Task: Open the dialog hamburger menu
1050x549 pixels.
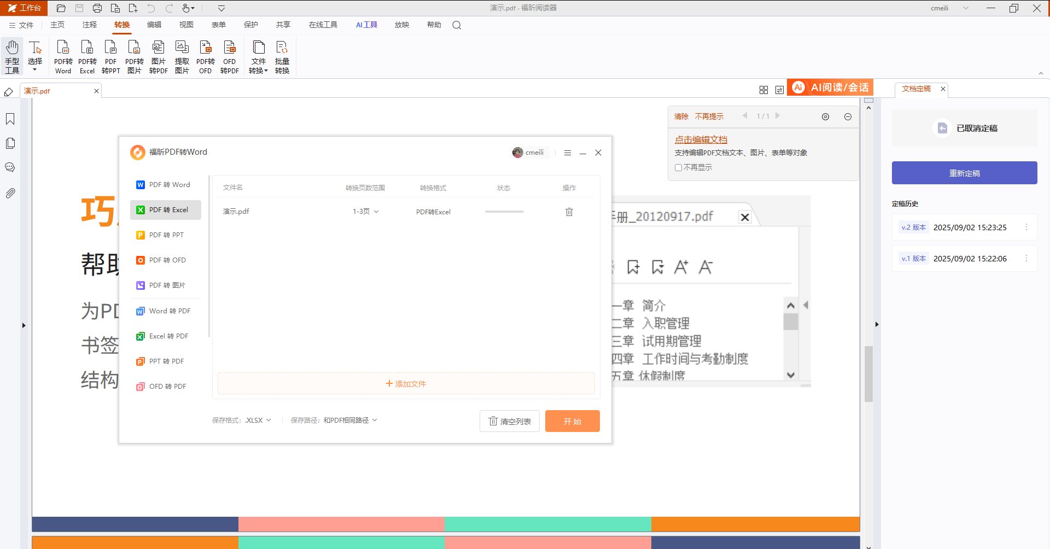Action: pyautogui.click(x=568, y=153)
